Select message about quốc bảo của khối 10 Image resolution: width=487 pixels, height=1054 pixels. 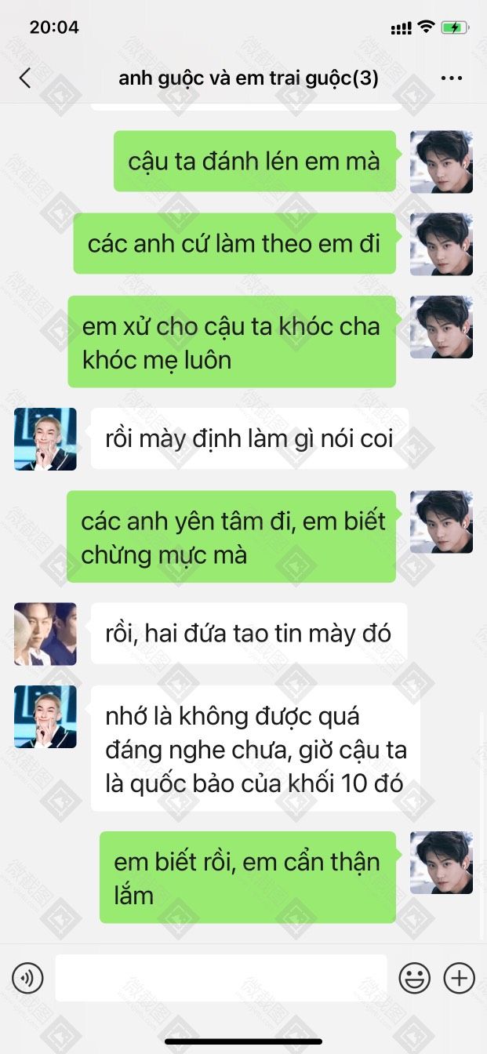[256, 748]
